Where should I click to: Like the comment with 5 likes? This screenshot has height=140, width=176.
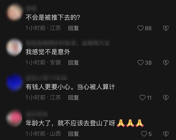144,134
